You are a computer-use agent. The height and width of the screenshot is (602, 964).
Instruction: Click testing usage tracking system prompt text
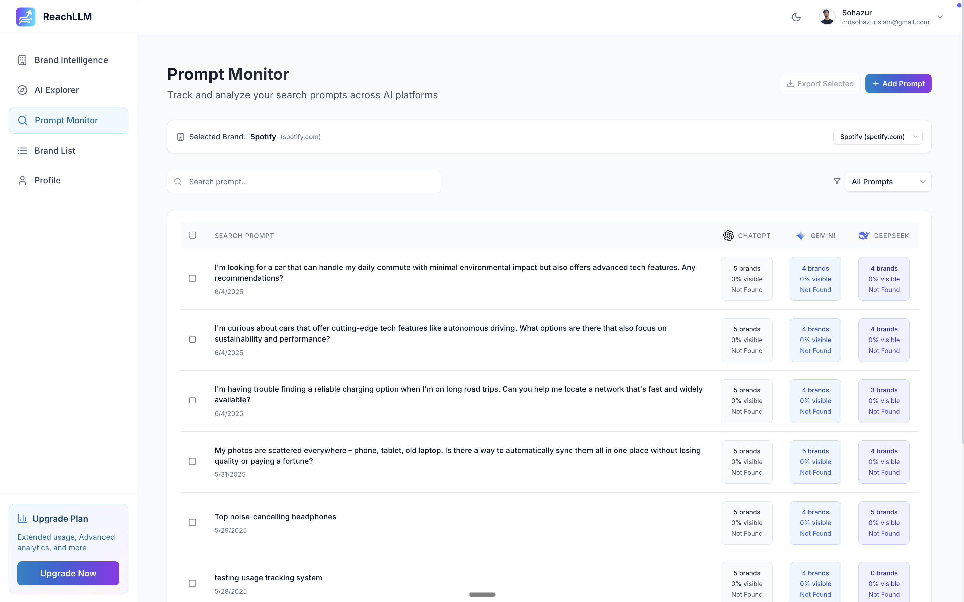[268, 578]
